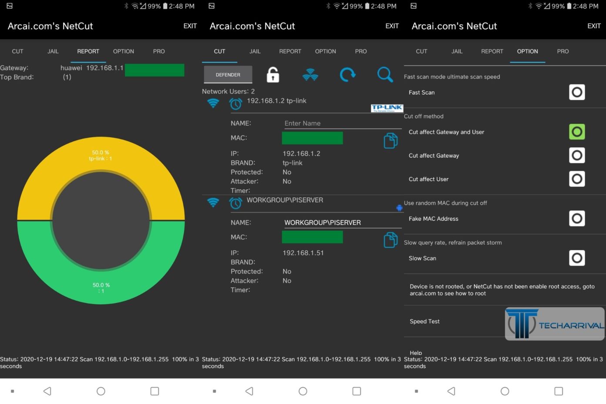
Task: Enable Fast Scan mode
Action: point(576,92)
